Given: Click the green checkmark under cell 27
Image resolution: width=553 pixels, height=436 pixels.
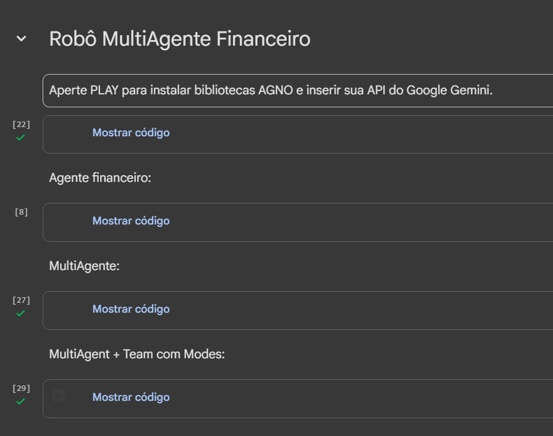Looking at the screenshot, I should pos(20,313).
